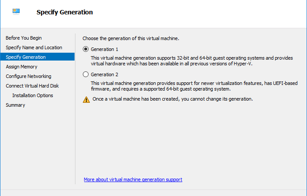Click 'Choose the generation of this virtual machine'

click(x=131, y=38)
